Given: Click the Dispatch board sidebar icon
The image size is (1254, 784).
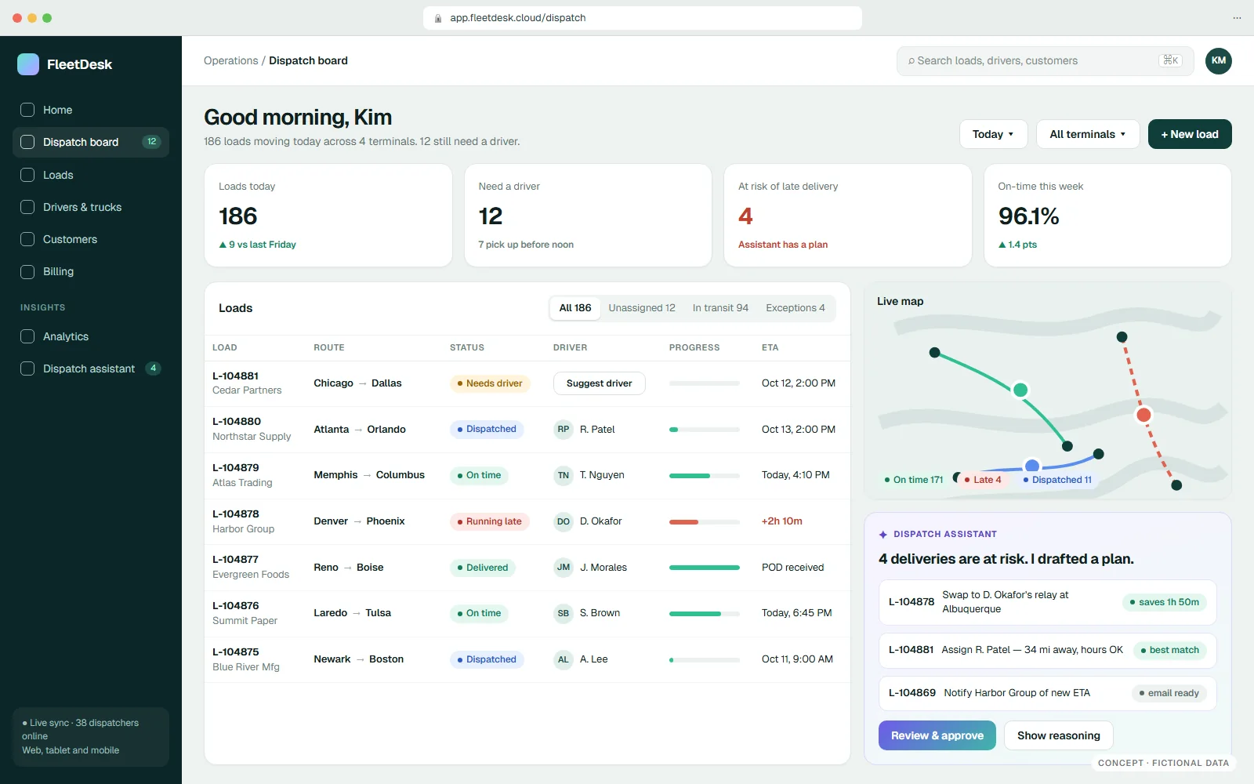Looking at the screenshot, I should point(27,142).
